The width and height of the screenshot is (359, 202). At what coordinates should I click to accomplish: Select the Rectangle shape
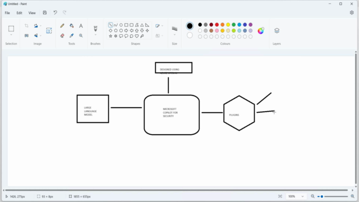point(126,25)
